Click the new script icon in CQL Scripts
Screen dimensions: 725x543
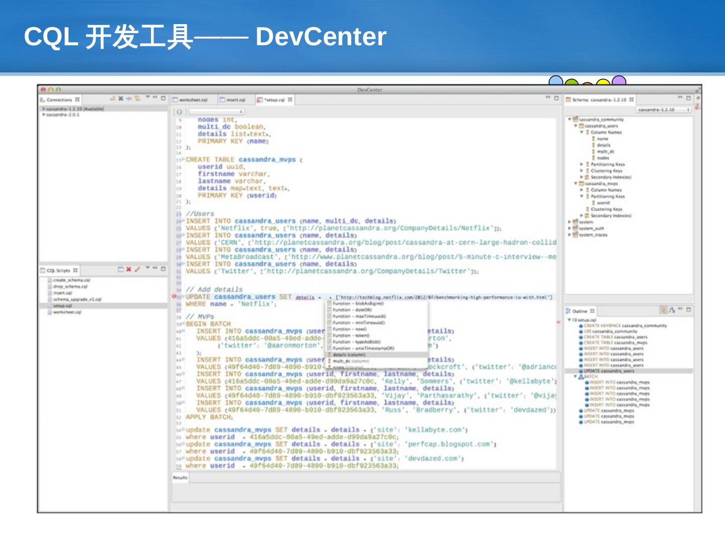click(x=121, y=269)
